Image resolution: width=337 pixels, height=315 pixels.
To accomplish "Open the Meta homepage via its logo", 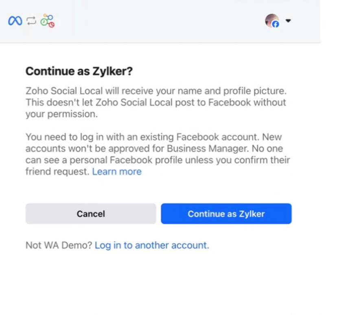I will pos(15,21).
